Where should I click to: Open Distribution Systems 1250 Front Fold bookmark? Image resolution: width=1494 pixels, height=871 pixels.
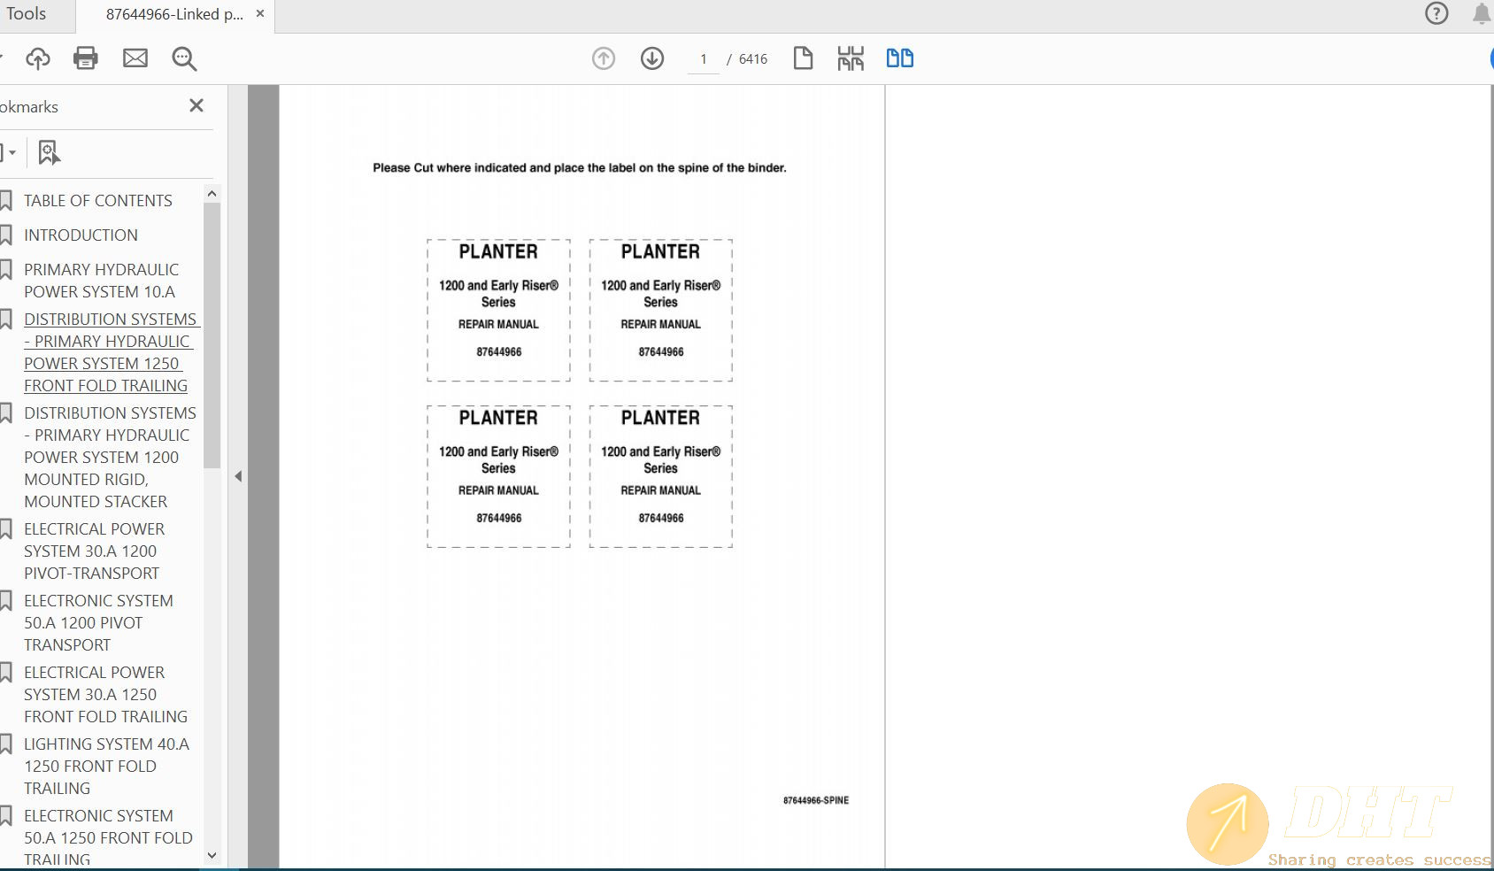point(108,352)
